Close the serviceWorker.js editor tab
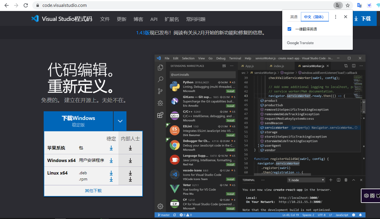The height and width of the screenshot is (219, 380). [x=328, y=66]
